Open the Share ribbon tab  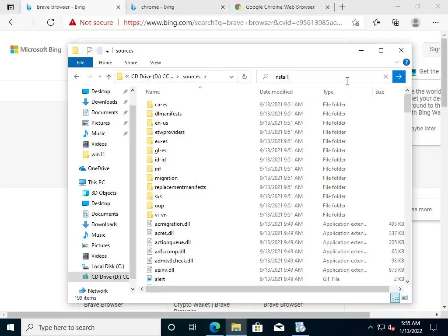tap(131, 63)
